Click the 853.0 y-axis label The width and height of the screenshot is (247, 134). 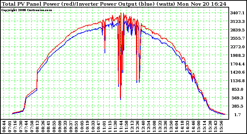pos(238,89)
